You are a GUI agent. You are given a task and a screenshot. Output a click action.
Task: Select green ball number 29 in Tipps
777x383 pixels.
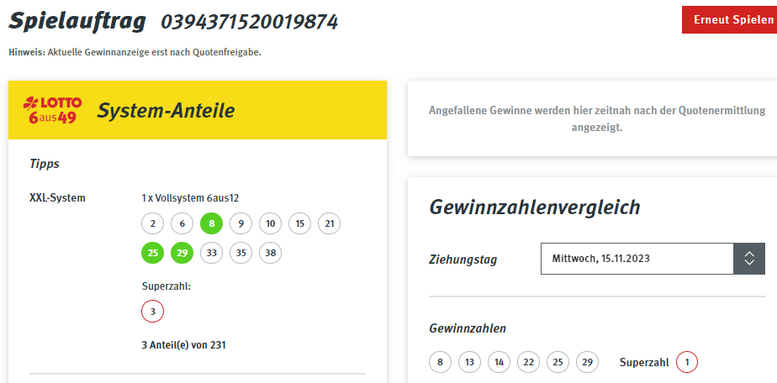(182, 253)
